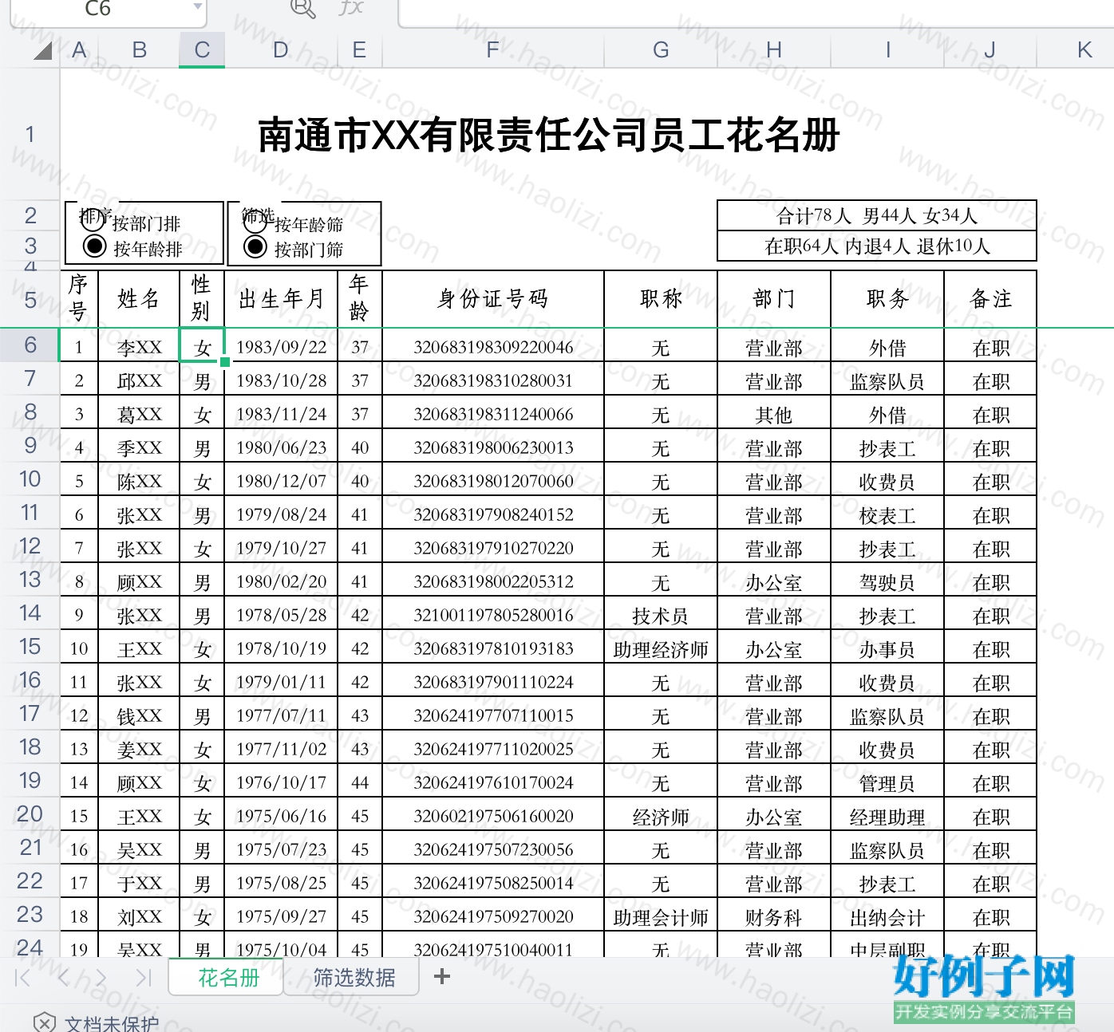Jump to first sheet with navigation arrow
The height and width of the screenshot is (1032, 1114).
(x=23, y=977)
